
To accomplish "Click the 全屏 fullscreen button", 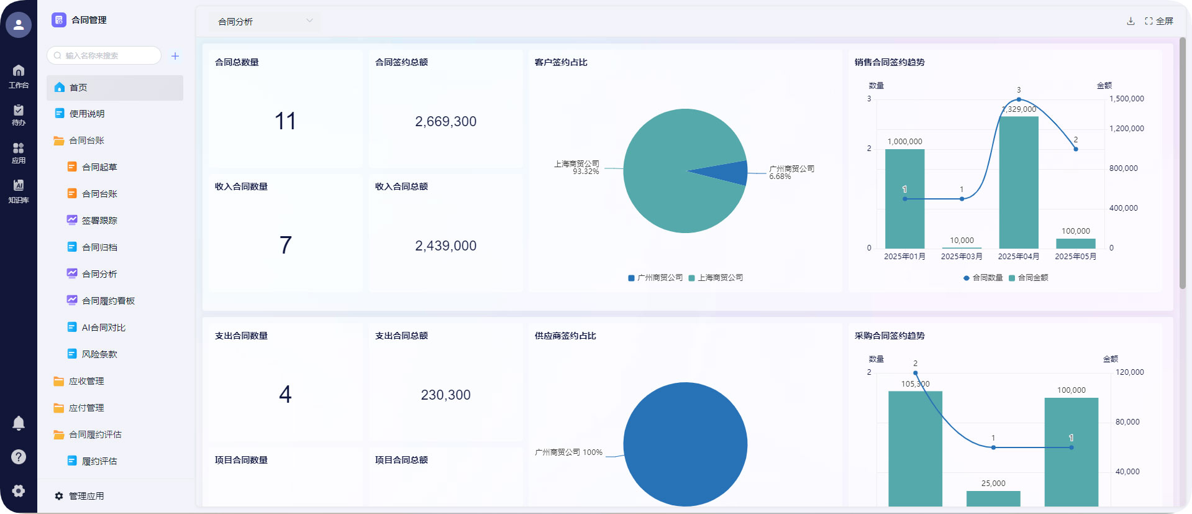I will [x=1159, y=21].
